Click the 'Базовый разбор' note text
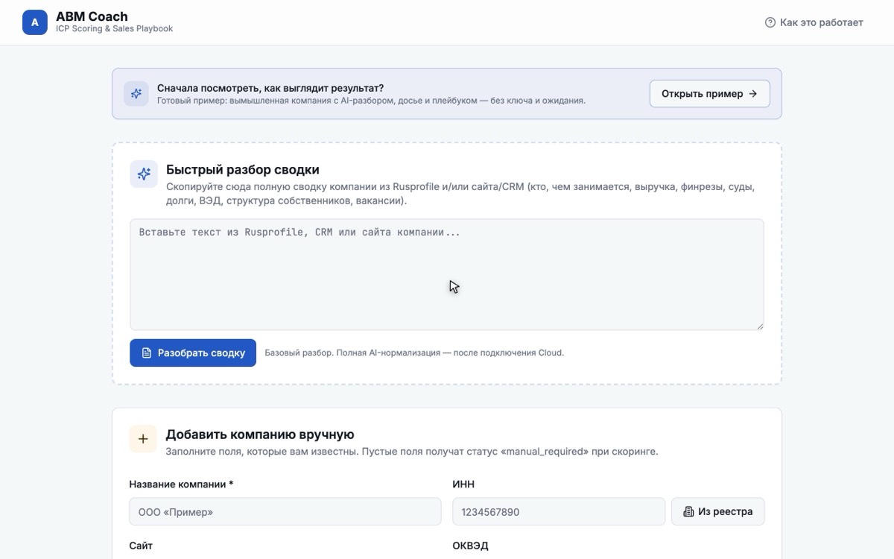 (414, 353)
